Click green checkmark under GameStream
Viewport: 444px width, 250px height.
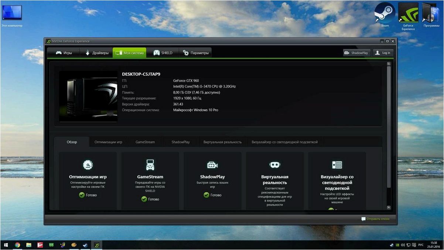(144, 199)
